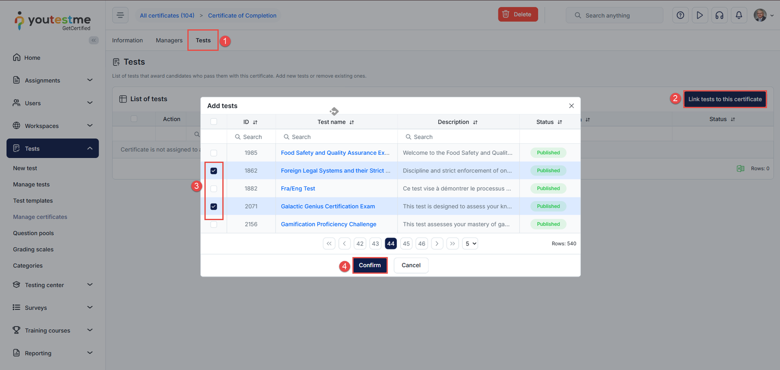
Task: Collapse sidebar with double-chevron icon
Action: (94, 40)
